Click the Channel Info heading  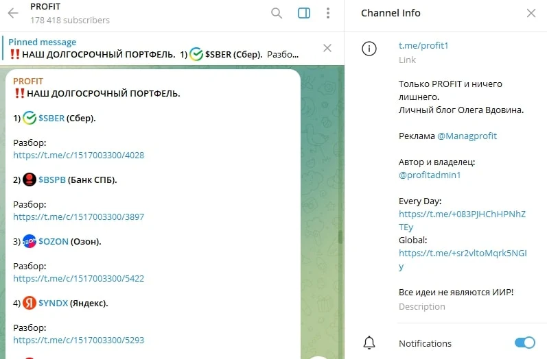[391, 13]
